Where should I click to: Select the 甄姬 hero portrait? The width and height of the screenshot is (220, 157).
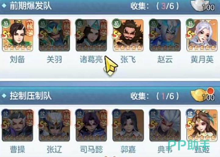(x=202, y=125)
